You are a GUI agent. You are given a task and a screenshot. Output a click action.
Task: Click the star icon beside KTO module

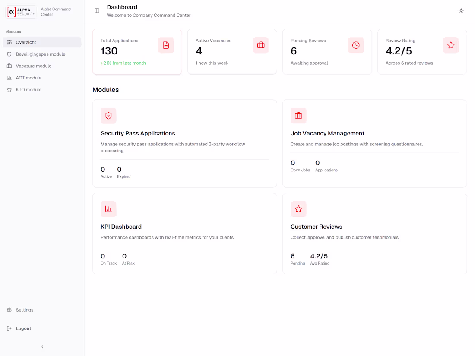point(9,89)
